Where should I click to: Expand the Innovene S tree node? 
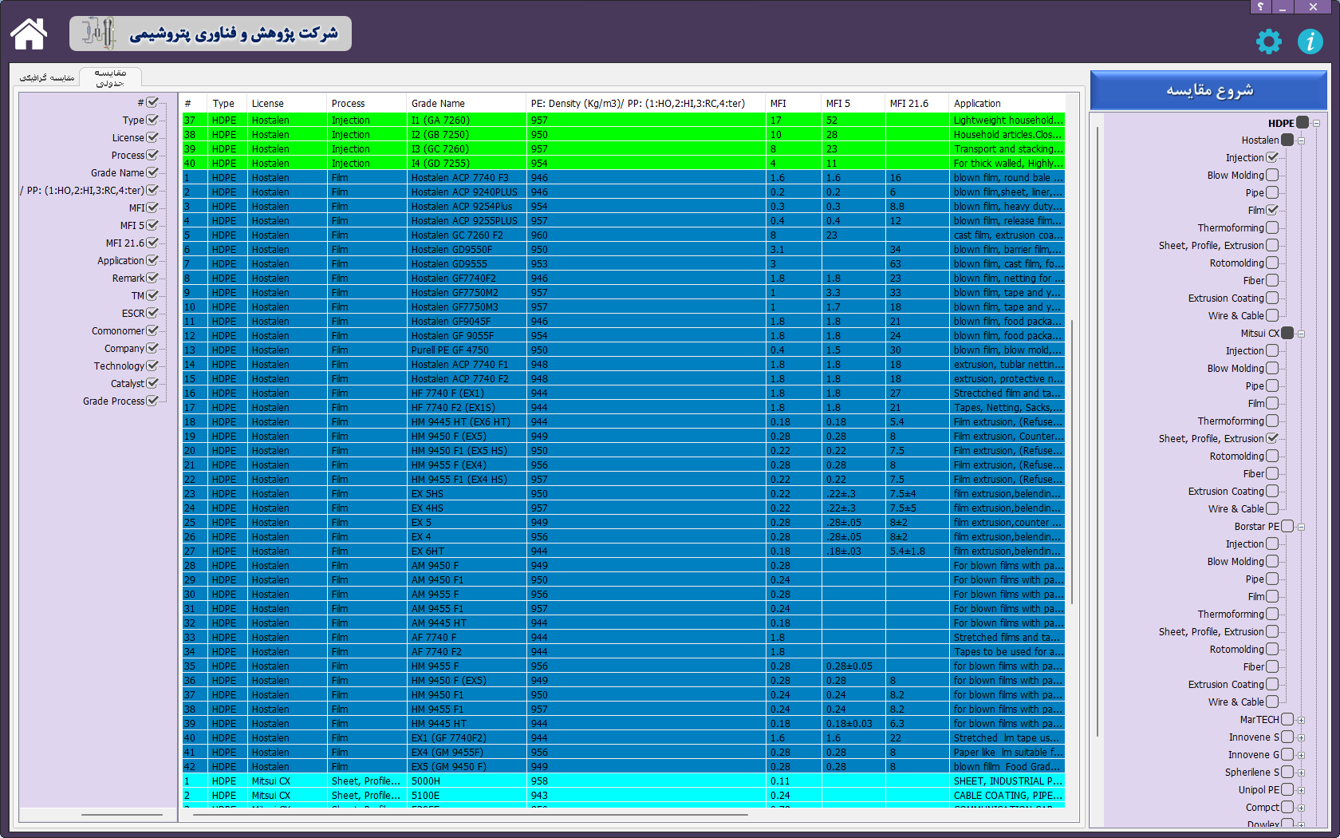coord(1301,737)
